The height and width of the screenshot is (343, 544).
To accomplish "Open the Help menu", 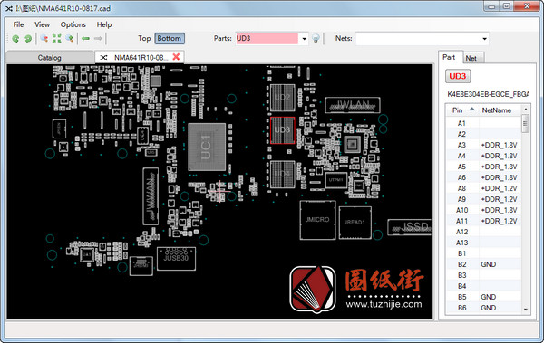I will [104, 24].
